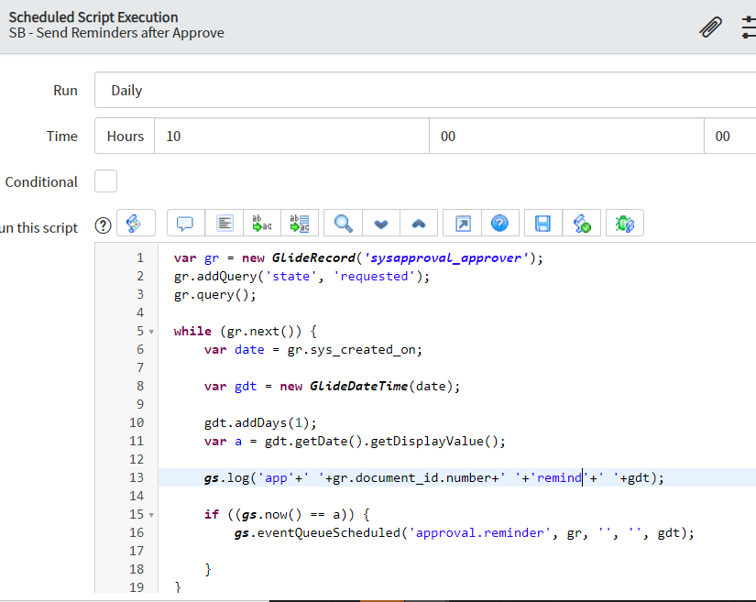The image size is (756, 602).
Task: Collapse the if block at line 15
Action: (150, 515)
